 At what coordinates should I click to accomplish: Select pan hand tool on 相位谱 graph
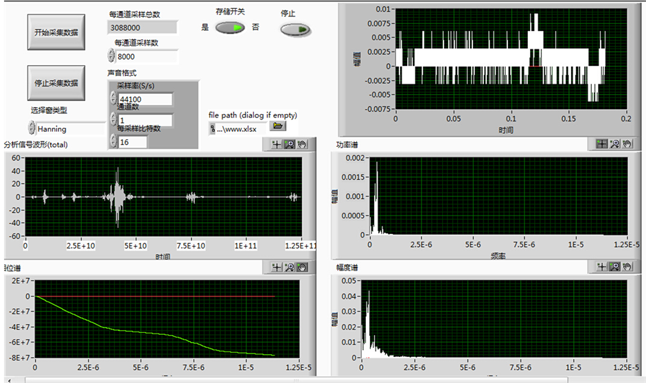[x=302, y=266]
